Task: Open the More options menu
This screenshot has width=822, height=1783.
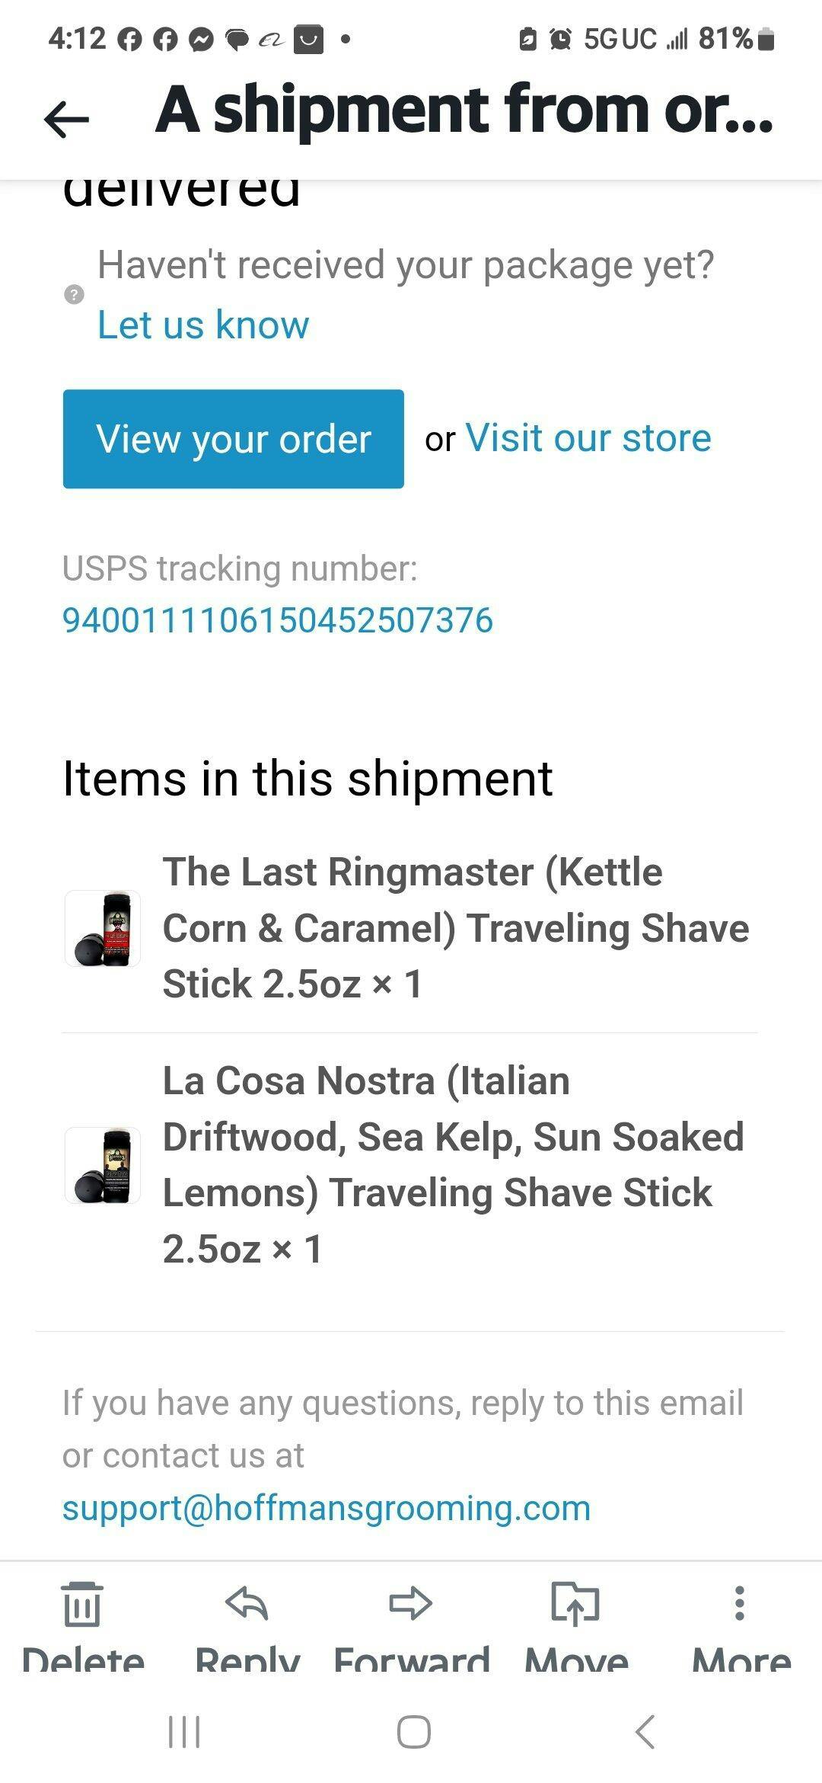Action: pos(740,1603)
